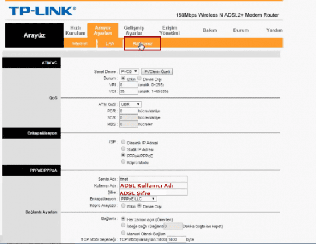Viewport: 316px width, 244px height.
Task: Click the Kullanıcı Adı input field
Action: pos(153,185)
